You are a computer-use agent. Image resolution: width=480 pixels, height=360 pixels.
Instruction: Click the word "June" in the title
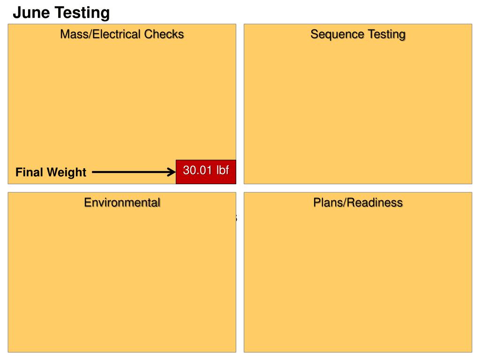[x=31, y=13]
